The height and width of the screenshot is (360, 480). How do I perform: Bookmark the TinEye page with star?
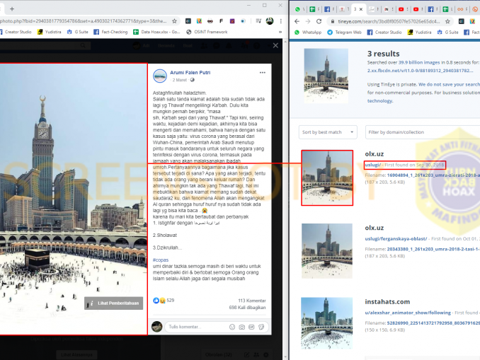[447, 21]
